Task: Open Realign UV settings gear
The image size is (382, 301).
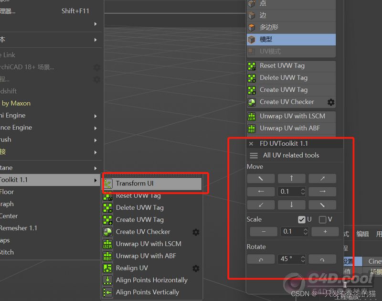Action: pyautogui.click(x=196, y=269)
